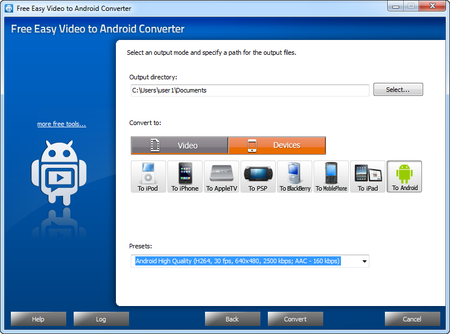Screen dimensions: 450x334
Task: Open the Presets dropdown arrow
Action: pos(364,261)
